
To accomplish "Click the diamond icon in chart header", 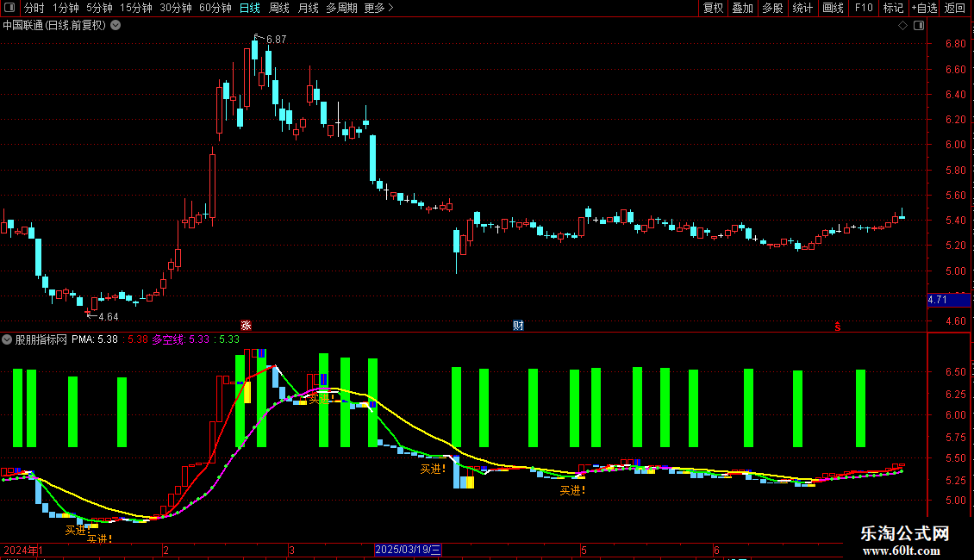I will tap(902, 26).
